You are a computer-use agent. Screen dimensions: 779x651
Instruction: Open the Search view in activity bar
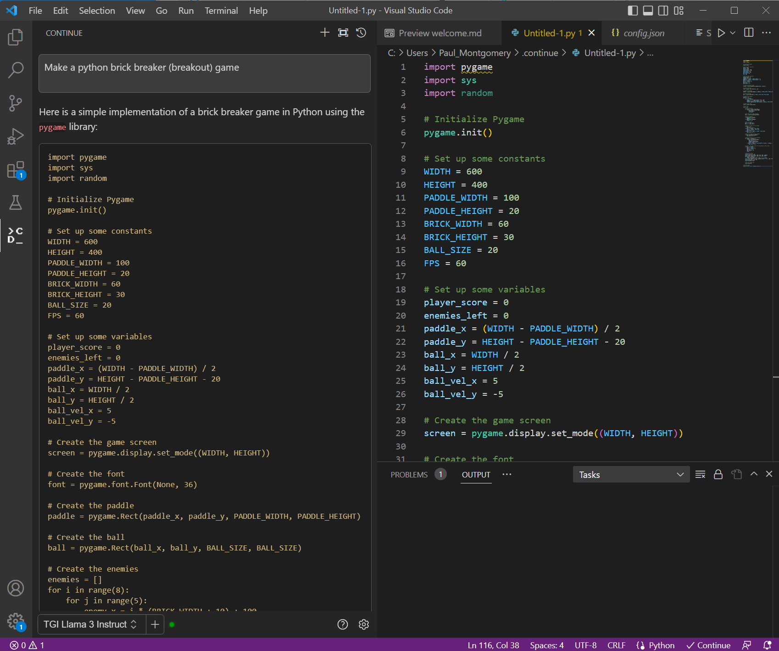(x=16, y=70)
